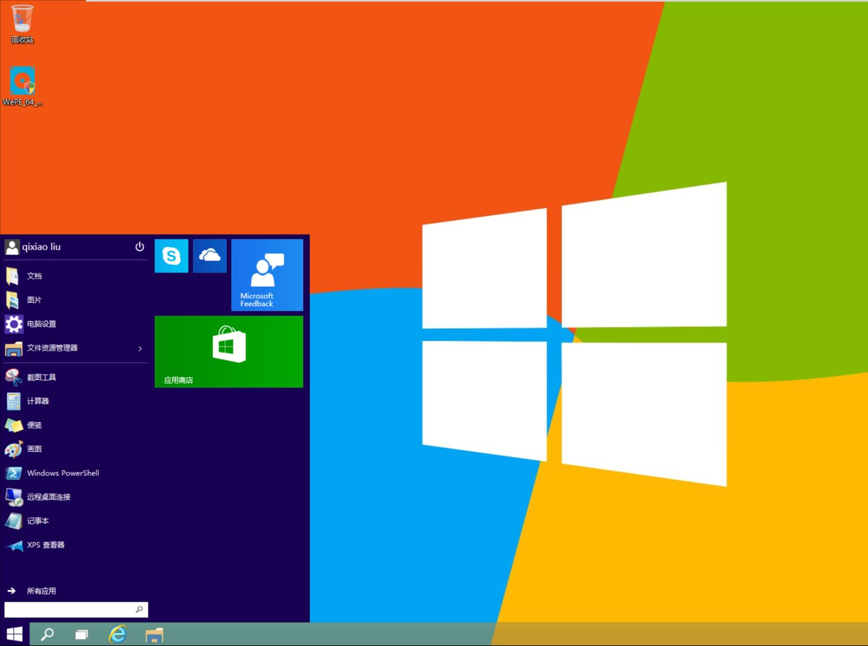Open File Explorer from taskbar
Viewport: 868px width, 646px height.
tap(154, 635)
